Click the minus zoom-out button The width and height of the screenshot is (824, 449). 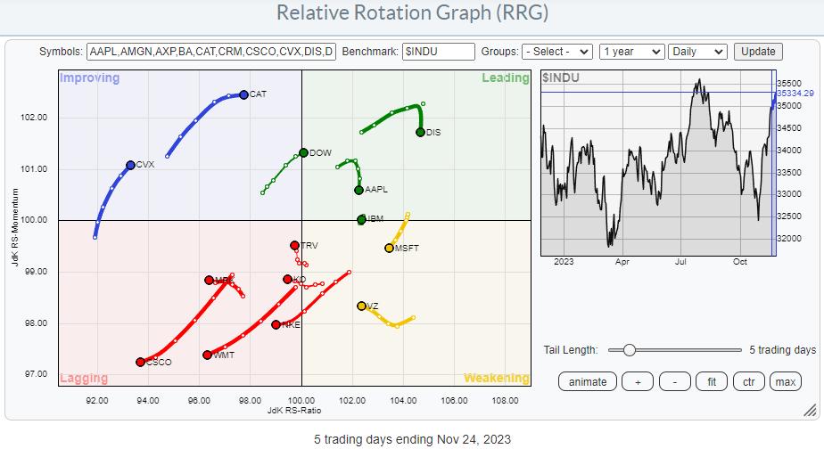[x=675, y=381]
